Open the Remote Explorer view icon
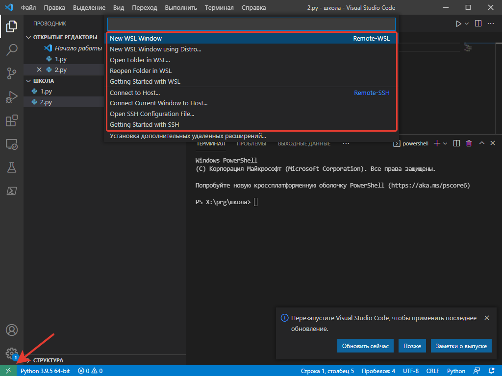 pos(12,144)
